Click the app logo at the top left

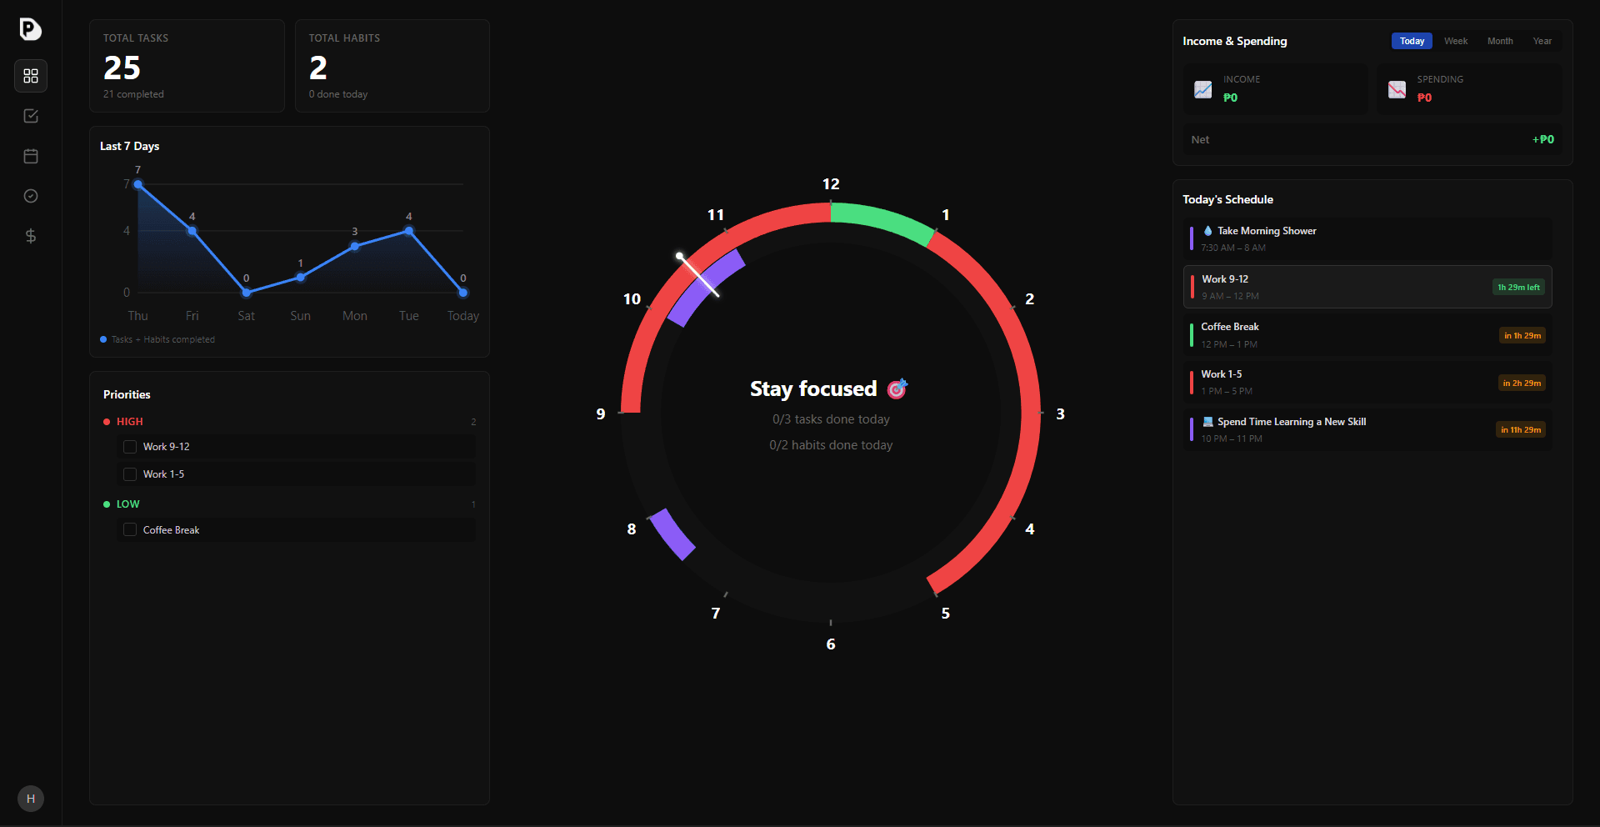pyautogui.click(x=31, y=28)
